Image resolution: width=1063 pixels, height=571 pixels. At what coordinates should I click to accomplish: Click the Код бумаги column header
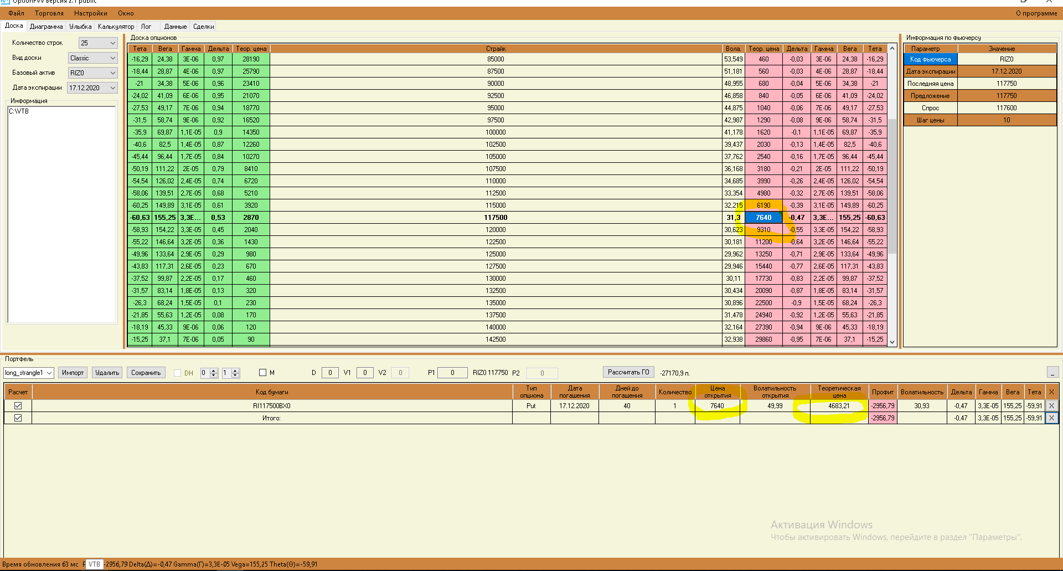click(272, 392)
